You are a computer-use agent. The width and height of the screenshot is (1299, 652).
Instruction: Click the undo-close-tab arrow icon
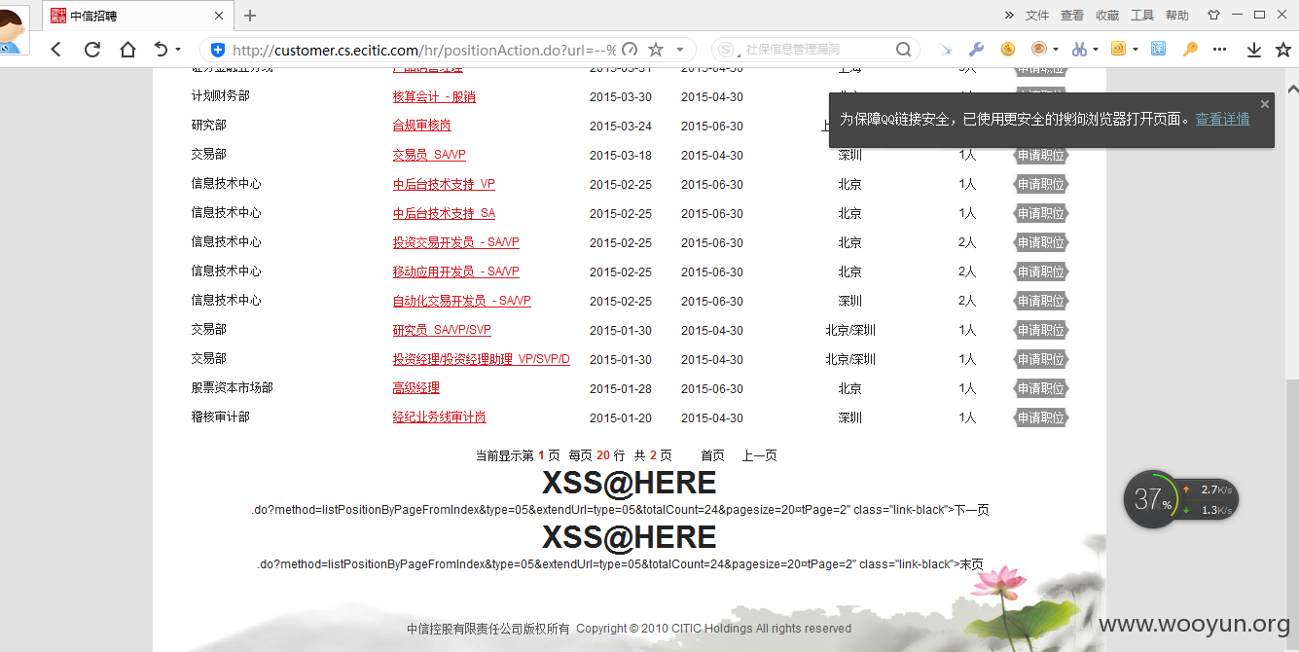pyautogui.click(x=162, y=49)
